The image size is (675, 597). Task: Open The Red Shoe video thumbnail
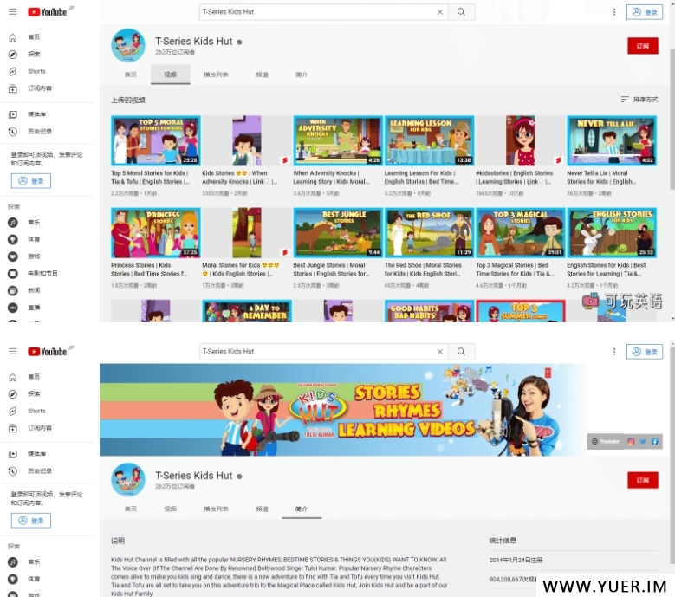tap(429, 232)
